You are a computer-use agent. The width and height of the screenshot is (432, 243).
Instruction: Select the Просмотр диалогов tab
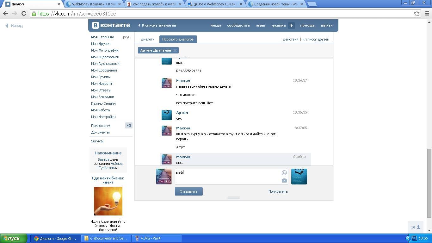(178, 39)
